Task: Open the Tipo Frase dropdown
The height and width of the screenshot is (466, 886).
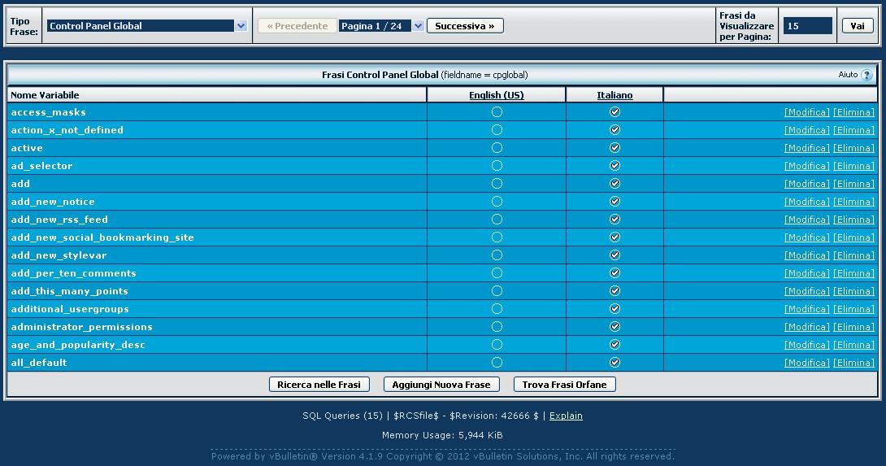Action: [146, 26]
